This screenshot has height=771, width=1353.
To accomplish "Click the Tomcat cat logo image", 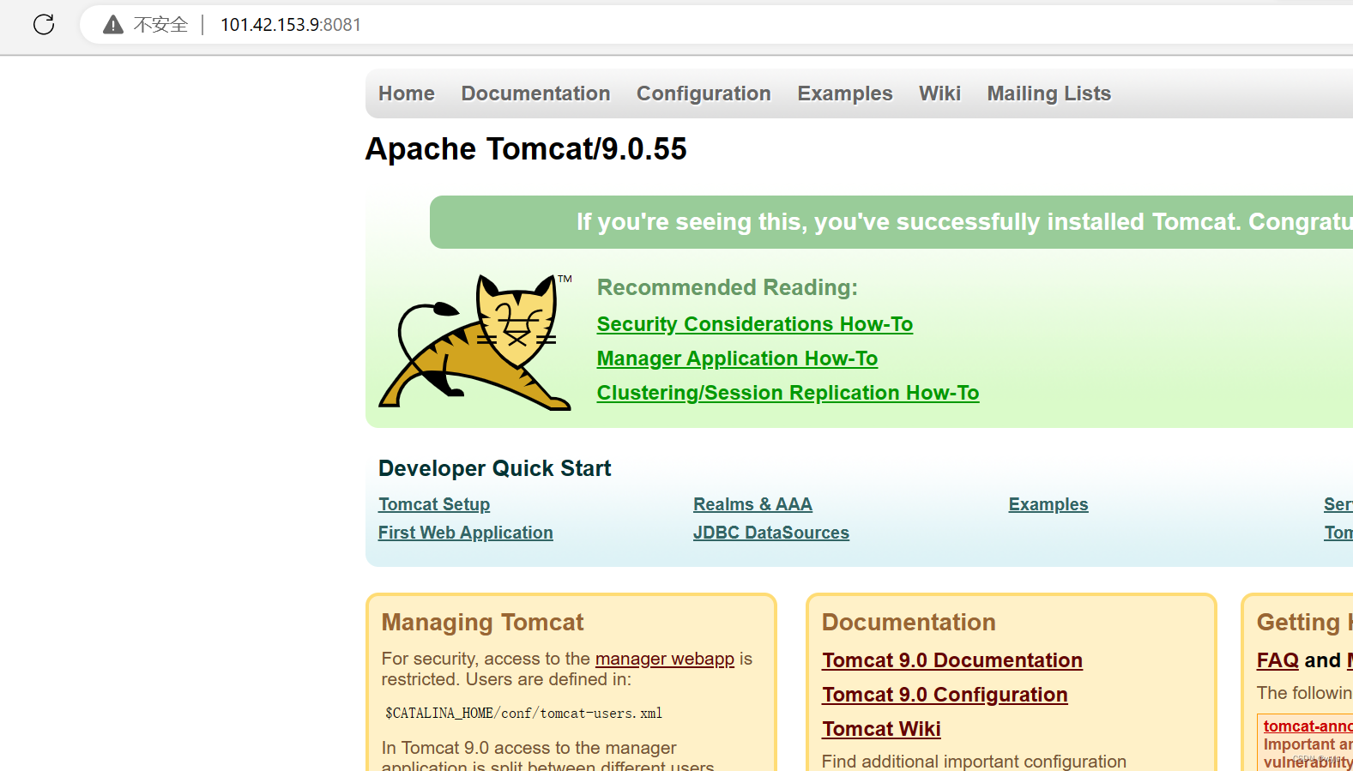I will (x=475, y=342).
